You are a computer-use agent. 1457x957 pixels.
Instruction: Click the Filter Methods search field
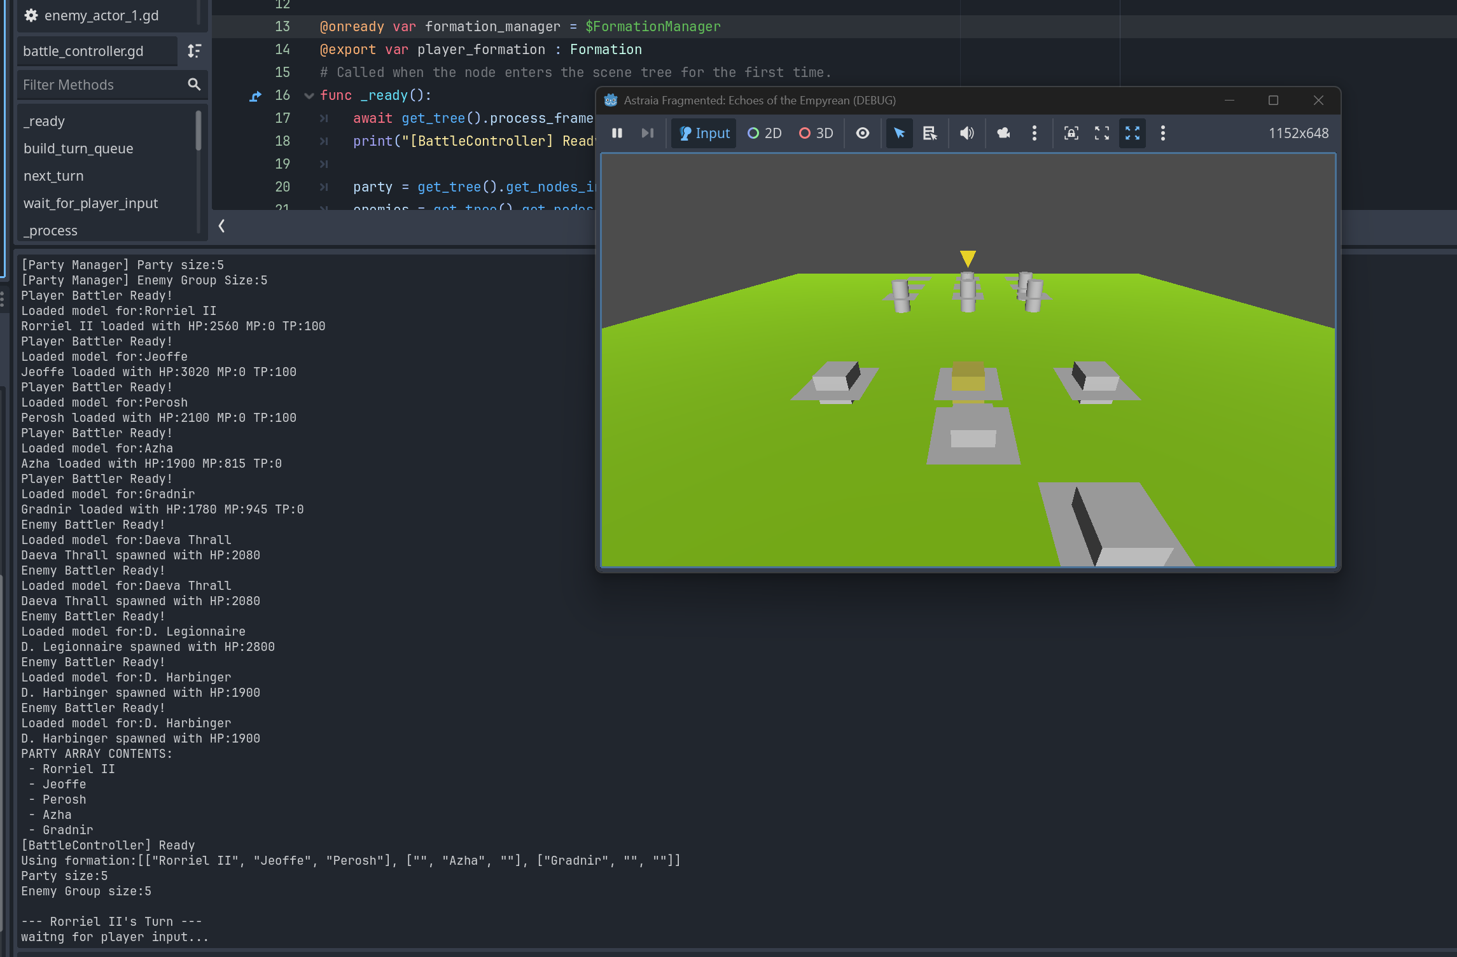coord(102,85)
